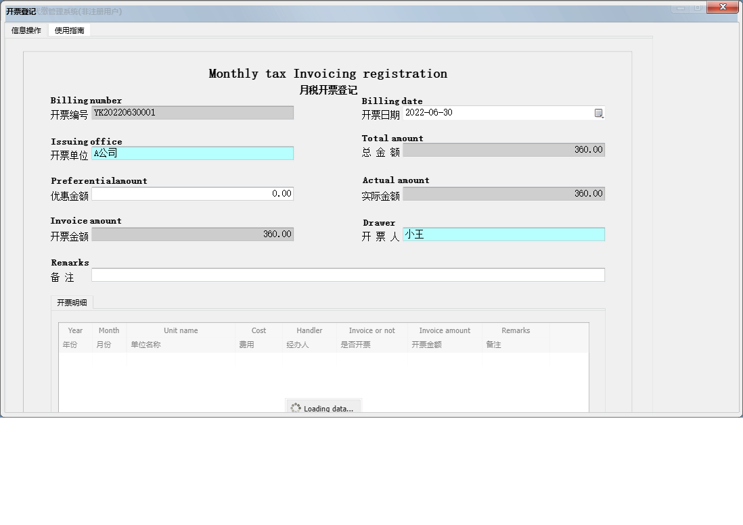Viewport: 743px width, 525px height.
Task: Open the calendar picker for Billing date
Action: pyautogui.click(x=598, y=114)
